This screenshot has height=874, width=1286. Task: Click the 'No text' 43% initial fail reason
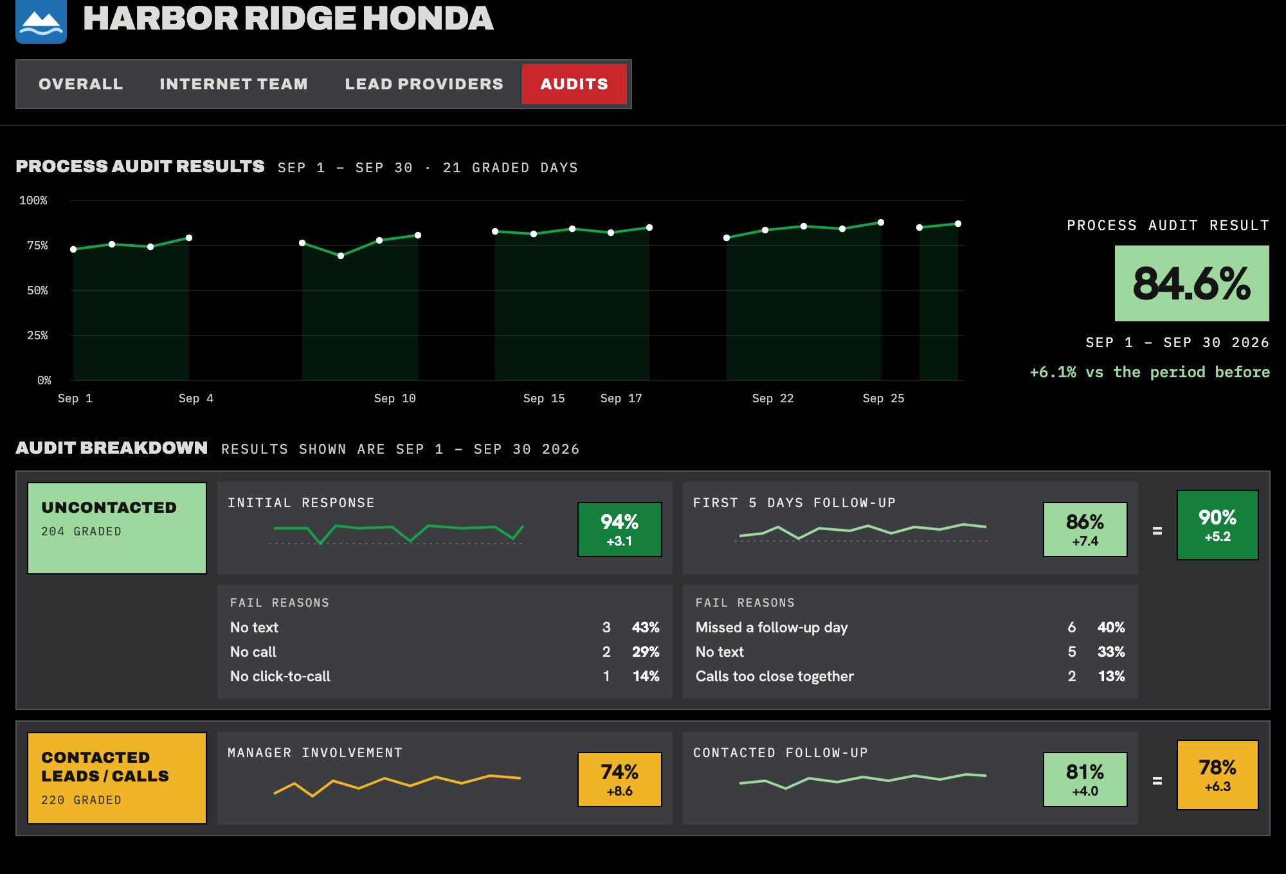pos(445,627)
